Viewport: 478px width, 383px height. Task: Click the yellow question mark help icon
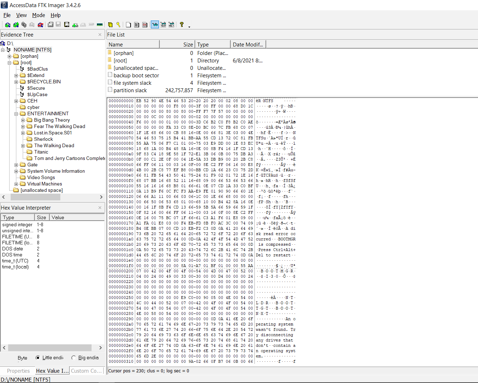182,24
